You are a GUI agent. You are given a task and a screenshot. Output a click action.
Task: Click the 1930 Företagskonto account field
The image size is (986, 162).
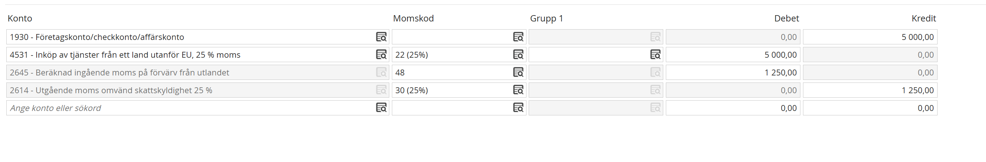point(187,37)
